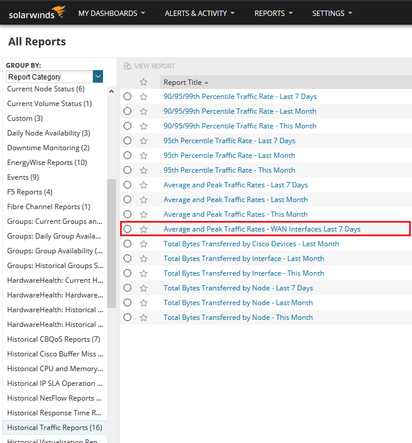This screenshot has height=443, width=412.
Task: Click the star icon in the column header
Action: (144, 82)
